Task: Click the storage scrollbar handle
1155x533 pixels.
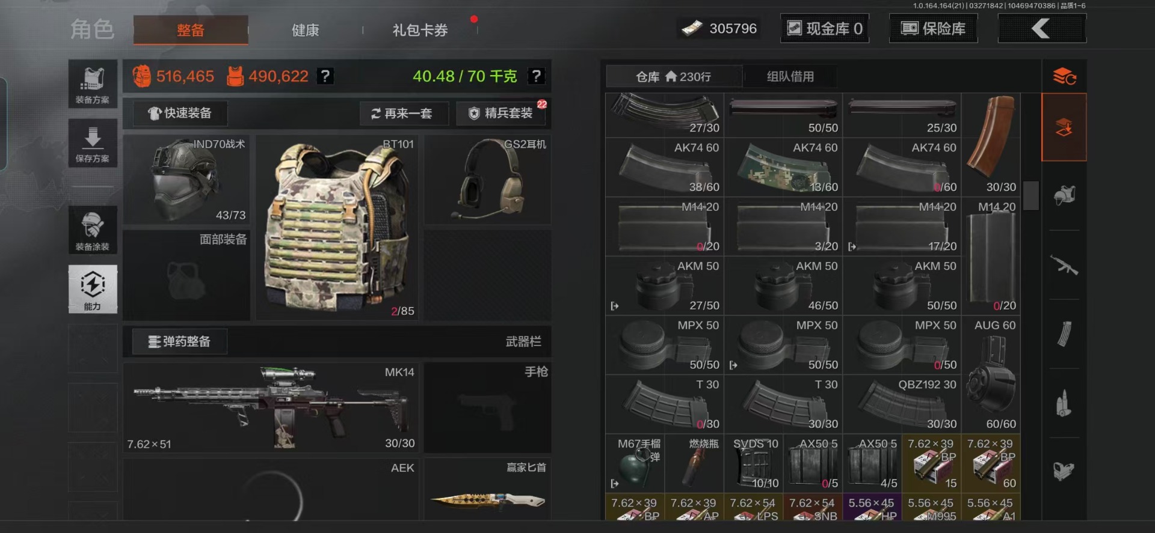Action: [x=1031, y=196]
